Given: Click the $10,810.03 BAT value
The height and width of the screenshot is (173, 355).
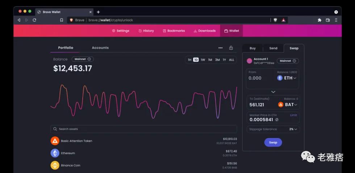Looking at the screenshot, I should pyautogui.click(x=230, y=139).
